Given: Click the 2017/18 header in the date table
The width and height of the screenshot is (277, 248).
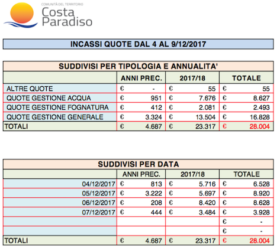Looking at the screenshot, I should pyautogui.click(x=192, y=174).
